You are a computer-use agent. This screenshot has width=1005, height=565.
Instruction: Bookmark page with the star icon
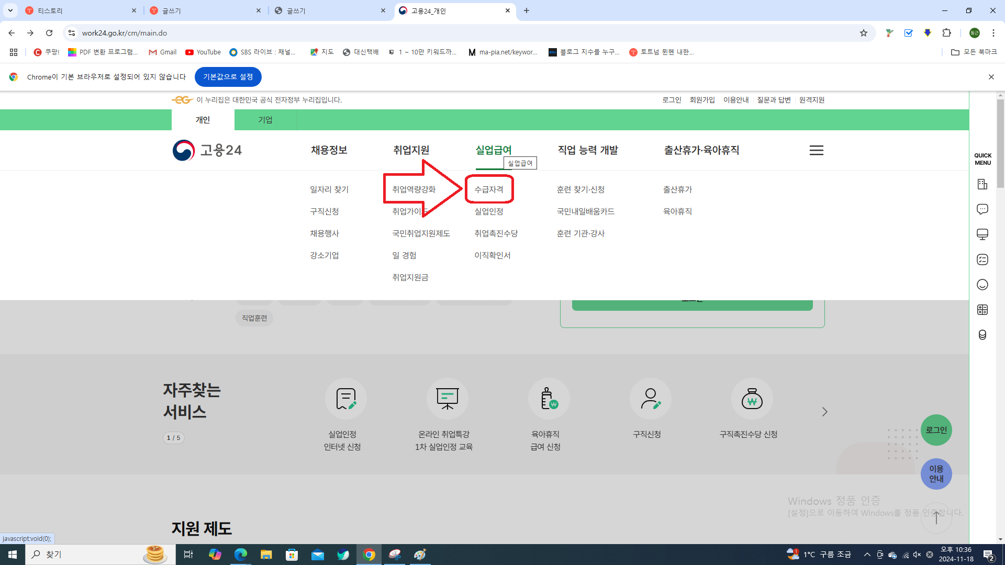click(863, 33)
